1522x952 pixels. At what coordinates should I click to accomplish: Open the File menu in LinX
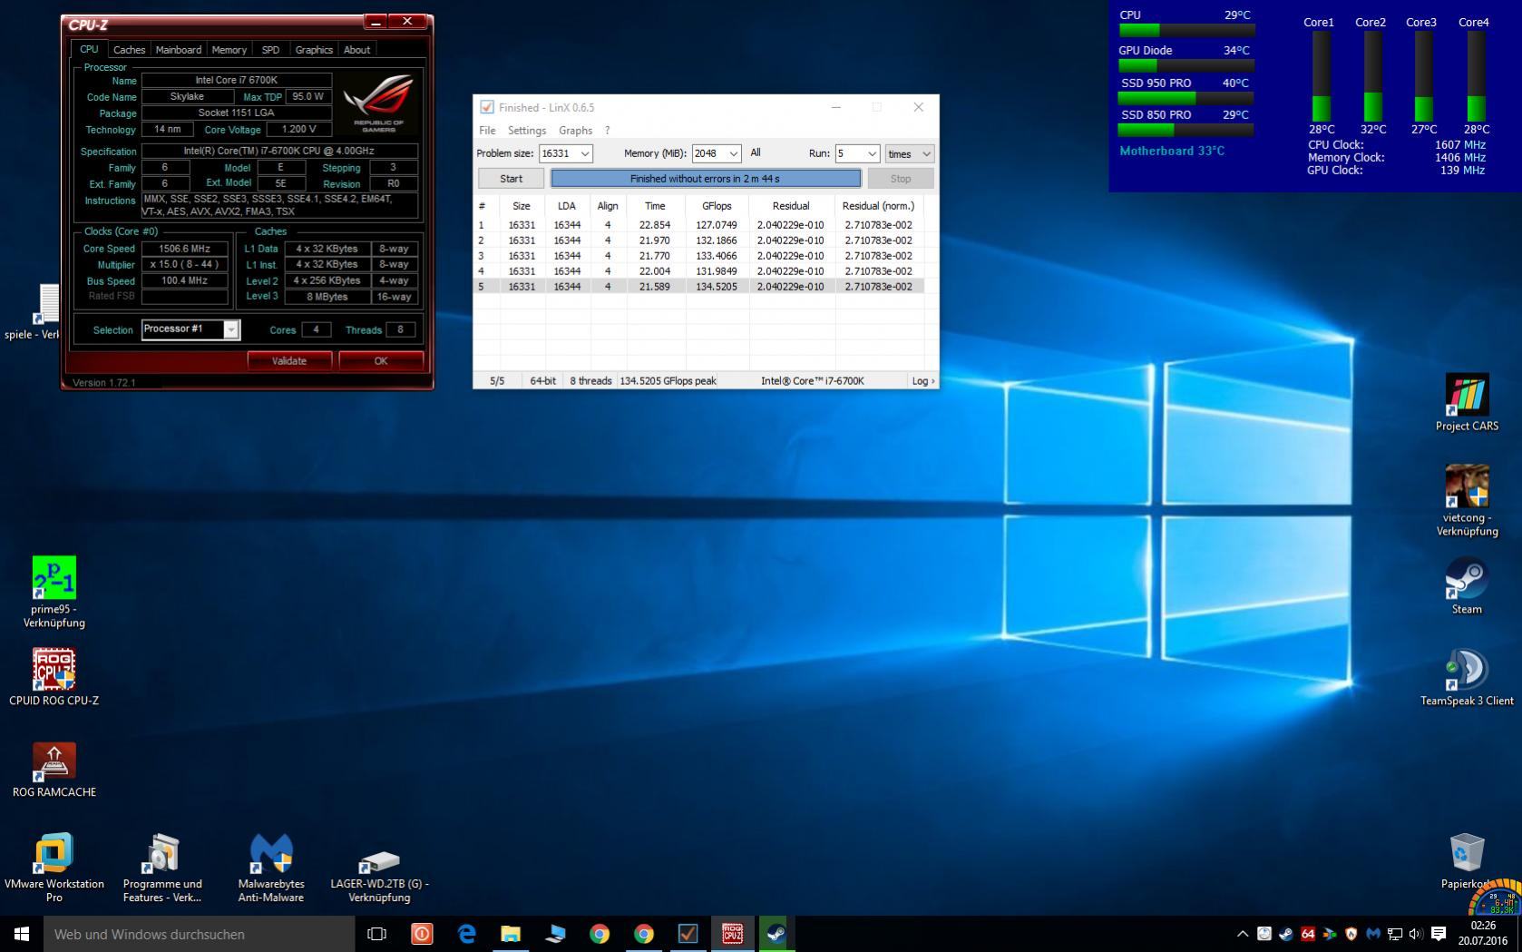[x=487, y=131]
